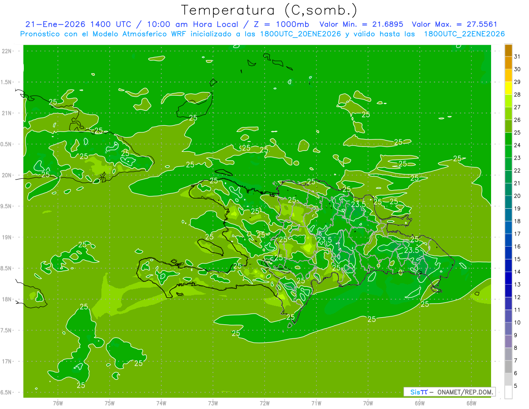Click the title "Temperatura (C,somb.)"
The height and width of the screenshot is (409, 529).
(269, 10)
